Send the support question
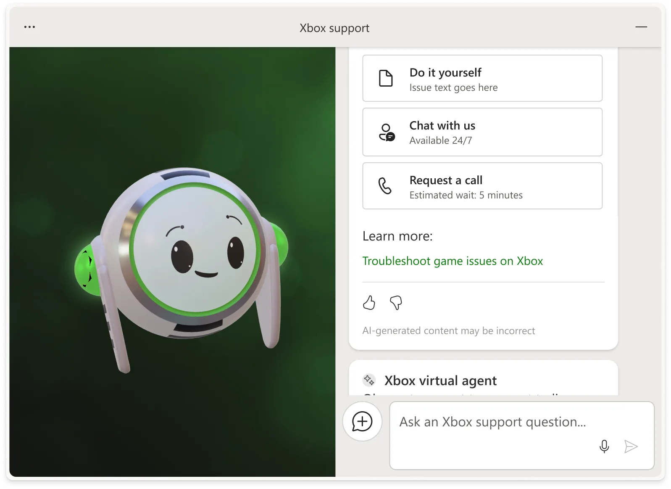Screen dimensions: 671x489 [631, 446]
